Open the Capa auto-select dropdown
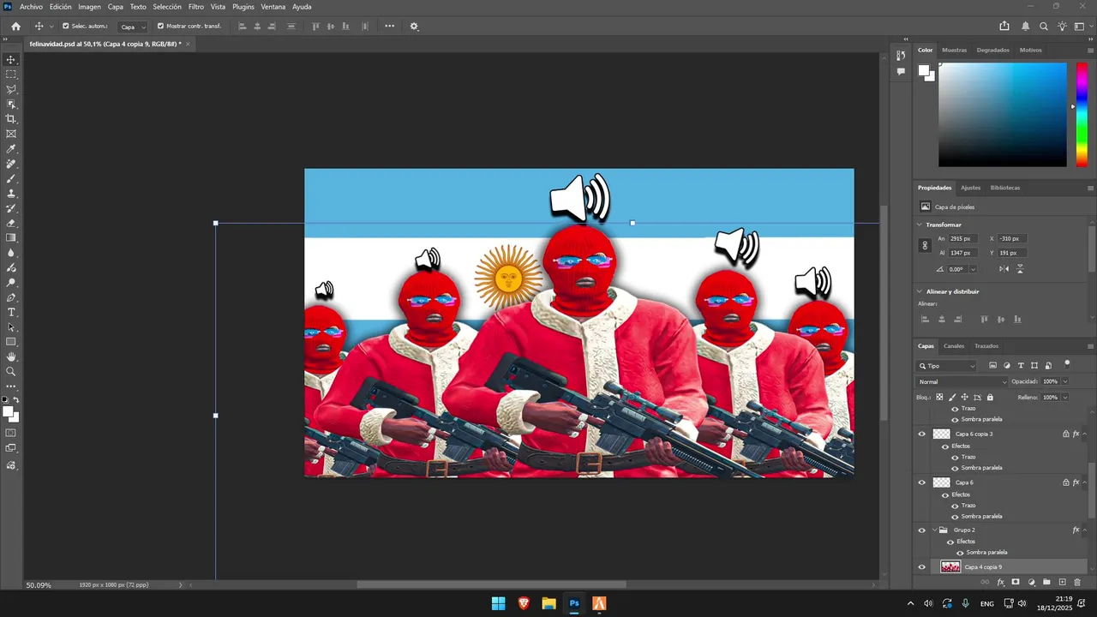Viewport: 1097px width, 617px height. [x=133, y=27]
